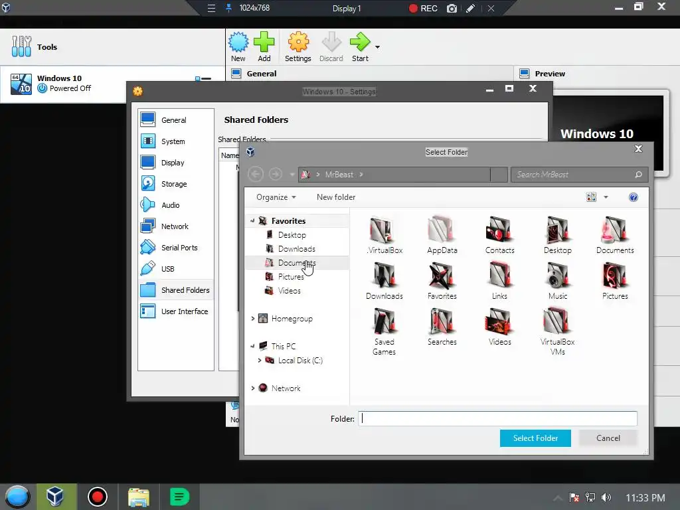This screenshot has height=510, width=680.
Task: Select Documents under Favorites in tree
Action: coord(297,262)
